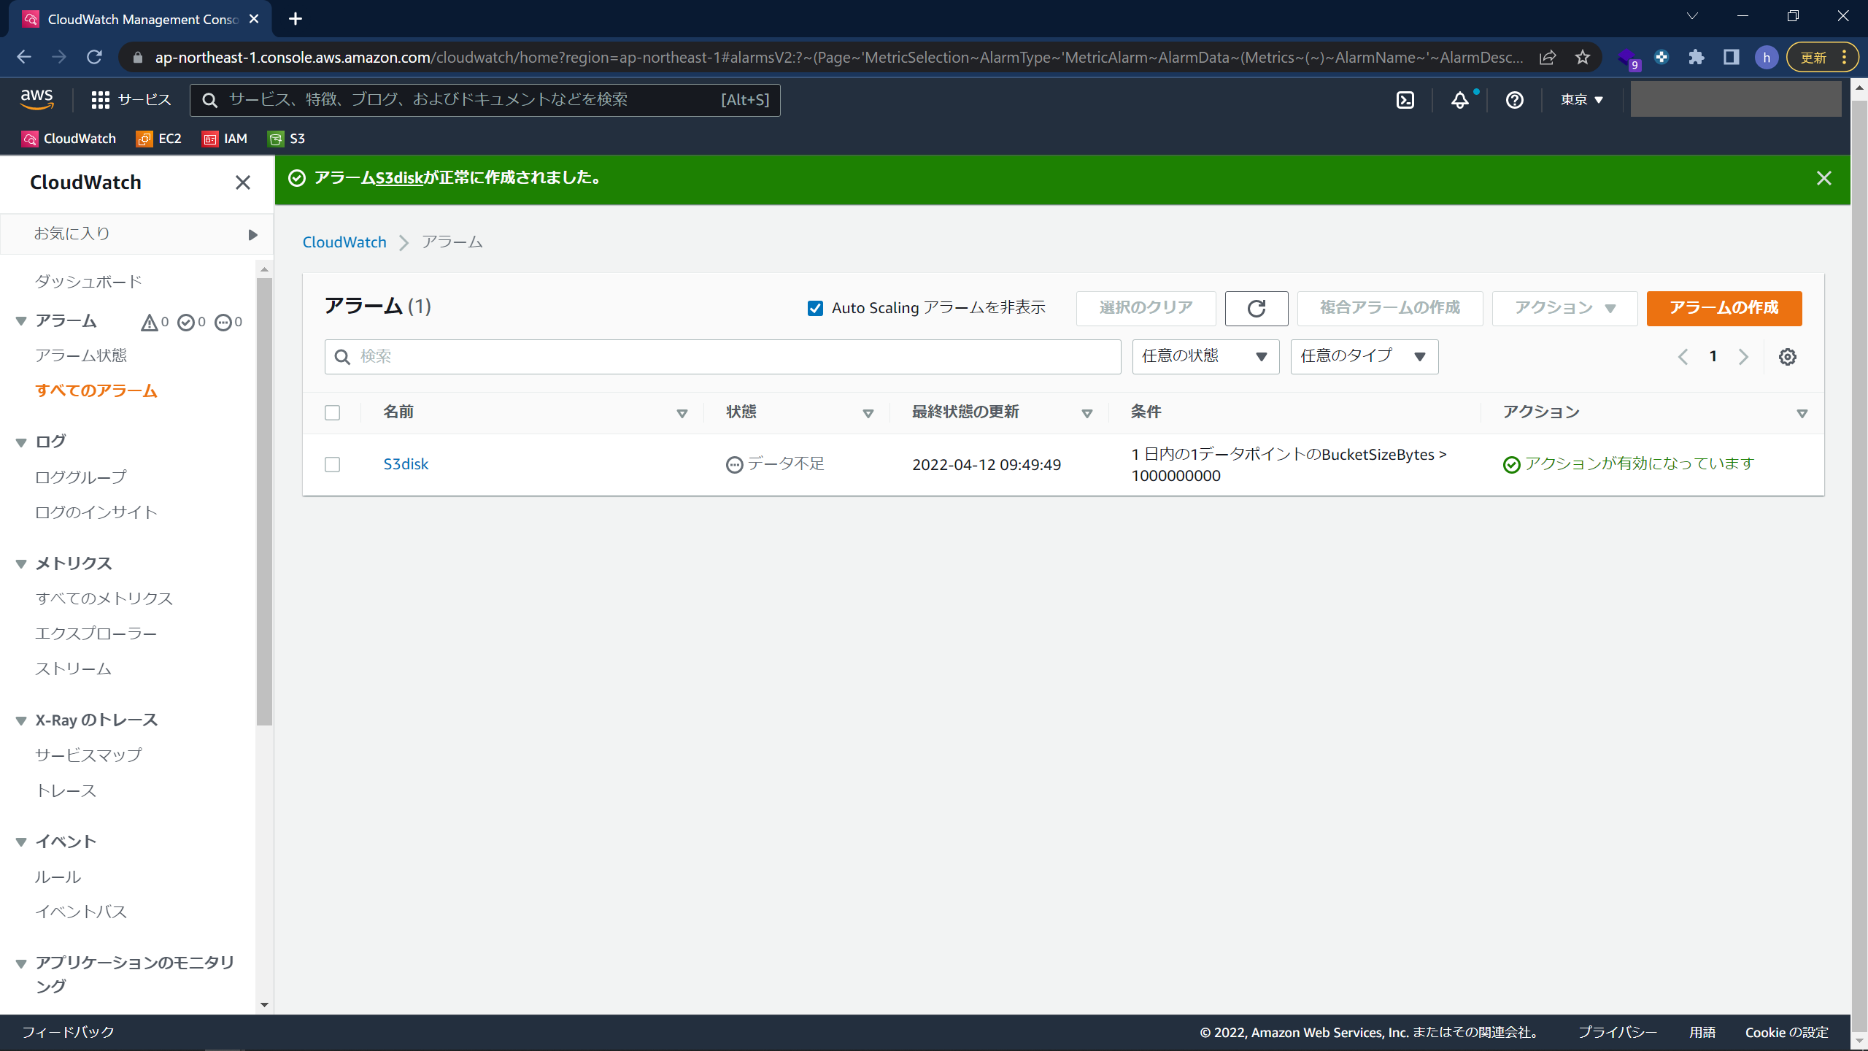Open すべてのメトリクス in sidebar
Viewport: 1868px width, 1051px height.
tap(104, 598)
